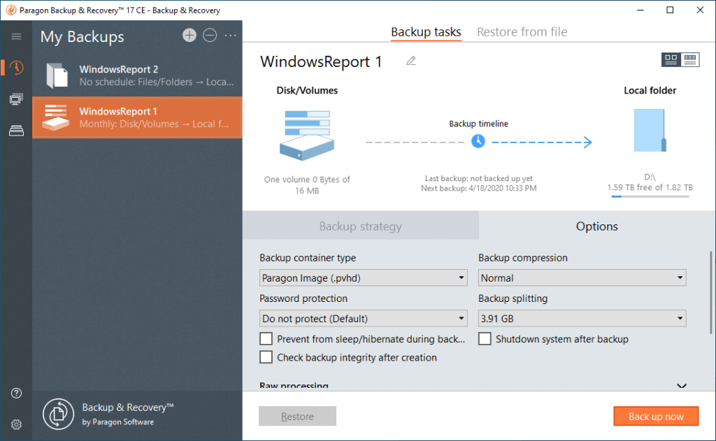Click the Options panel vertical scrollbar
This screenshot has width=716, height=441.
pyautogui.click(x=711, y=292)
